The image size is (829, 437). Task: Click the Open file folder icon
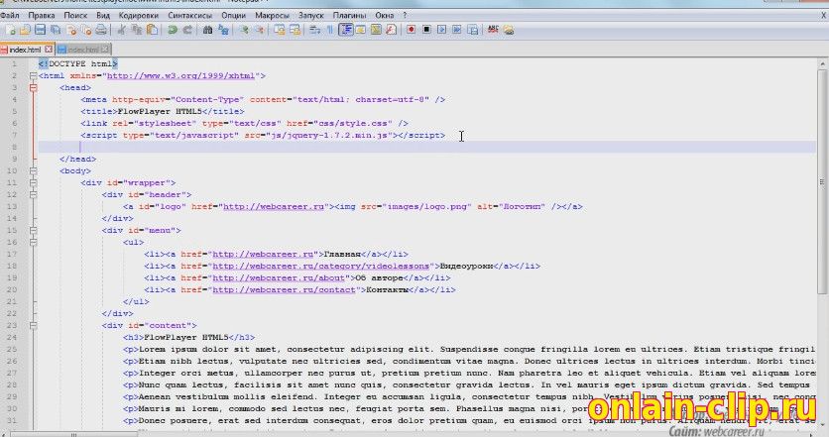[x=25, y=30]
